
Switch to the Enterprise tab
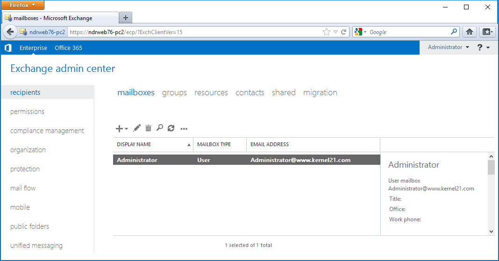[x=34, y=48]
